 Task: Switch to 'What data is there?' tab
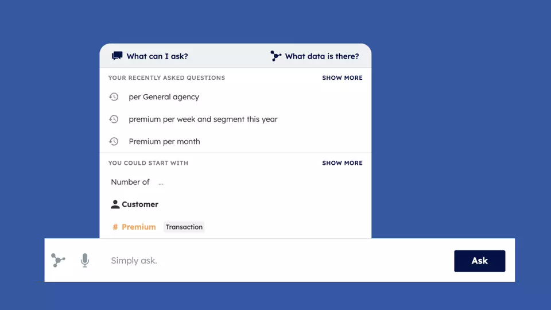pyautogui.click(x=321, y=56)
